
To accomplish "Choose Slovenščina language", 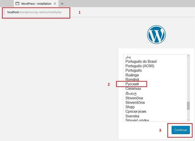I will [135, 102].
